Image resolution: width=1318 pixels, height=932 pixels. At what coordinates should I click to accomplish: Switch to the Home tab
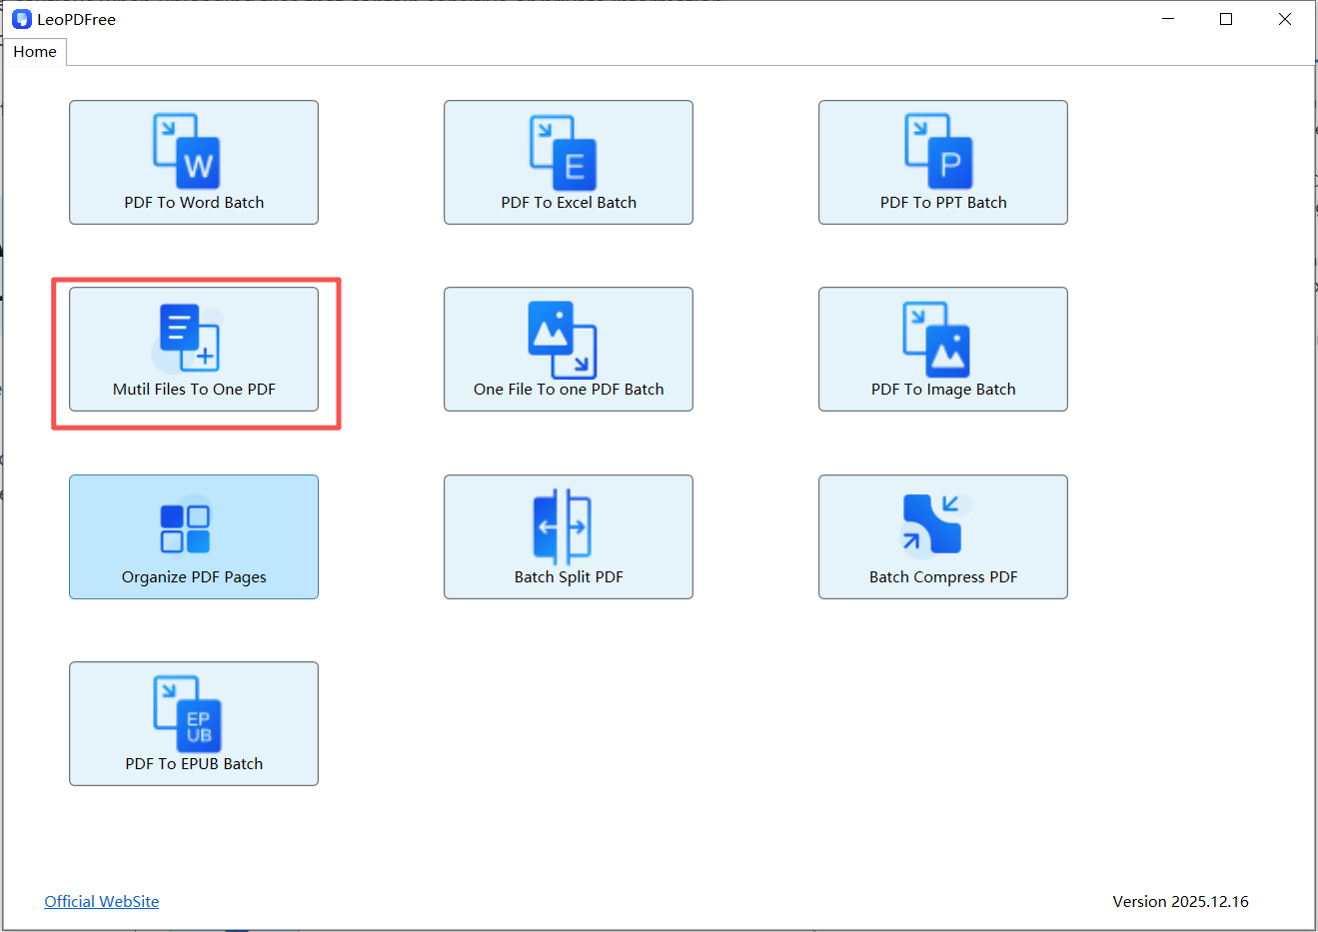pyautogui.click(x=35, y=51)
